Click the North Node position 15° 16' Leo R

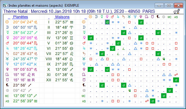coord(24,75)
